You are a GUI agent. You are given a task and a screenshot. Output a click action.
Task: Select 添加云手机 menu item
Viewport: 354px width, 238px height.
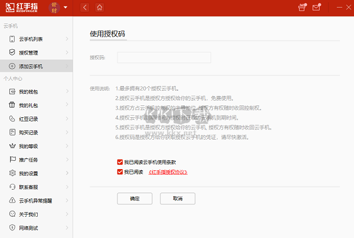tap(31, 66)
